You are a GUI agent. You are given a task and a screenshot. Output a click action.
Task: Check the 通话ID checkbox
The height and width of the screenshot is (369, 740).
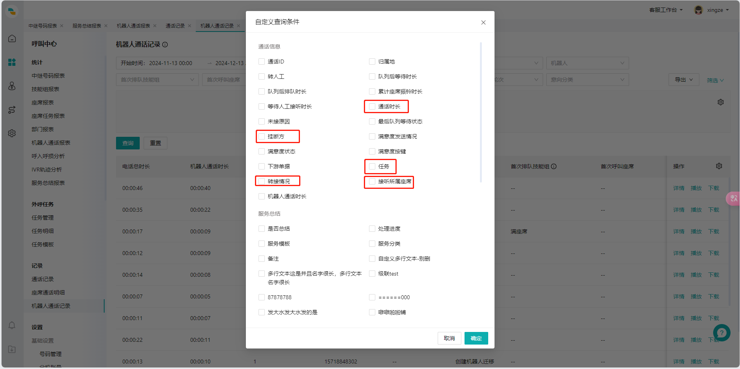[x=262, y=61]
